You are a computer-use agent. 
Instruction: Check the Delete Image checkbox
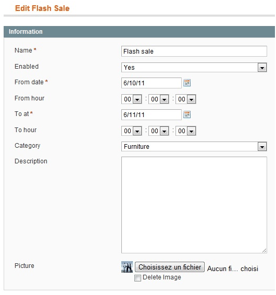137,278
